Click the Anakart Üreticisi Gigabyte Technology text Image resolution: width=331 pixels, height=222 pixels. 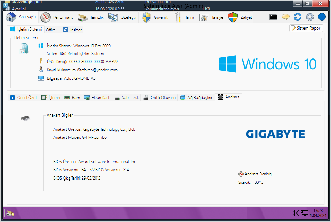(94, 129)
